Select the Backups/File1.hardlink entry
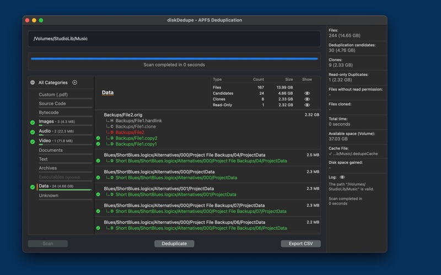This screenshot has width=441, height=275. pyautogui.click(x=139, y=120)
